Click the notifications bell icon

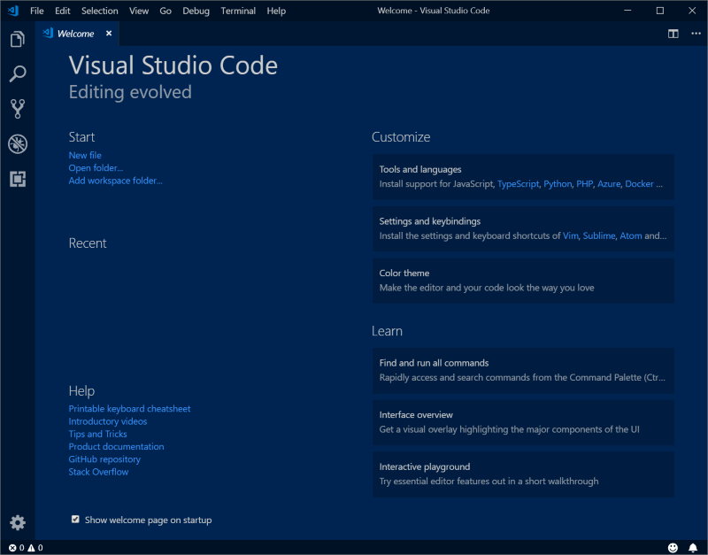pos(694,547)
